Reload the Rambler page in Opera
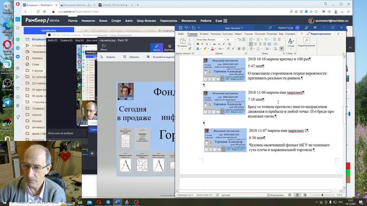Screen dimensions: 367x206 [x=38, y=11]
